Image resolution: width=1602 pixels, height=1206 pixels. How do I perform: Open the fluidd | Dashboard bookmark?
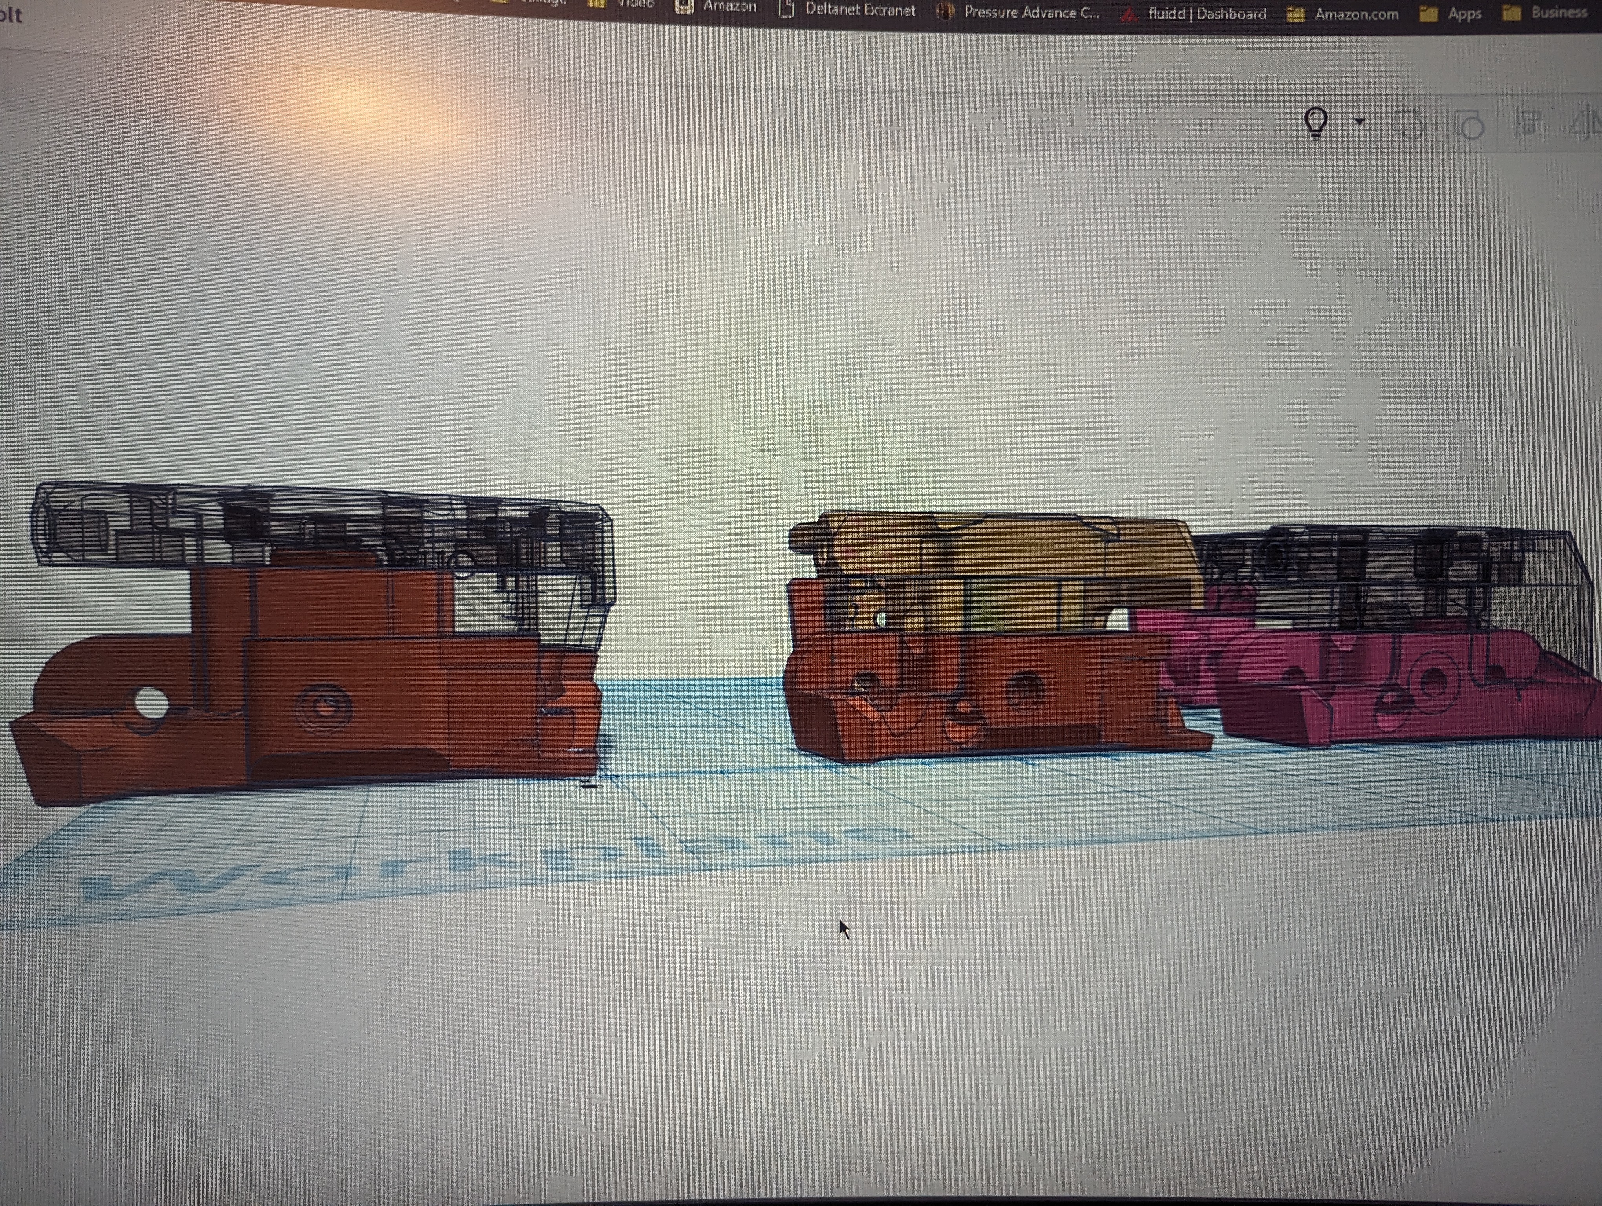[1194, 14]
